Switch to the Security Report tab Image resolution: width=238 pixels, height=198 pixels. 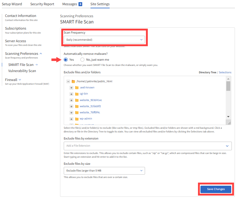[x=42, y=4]
